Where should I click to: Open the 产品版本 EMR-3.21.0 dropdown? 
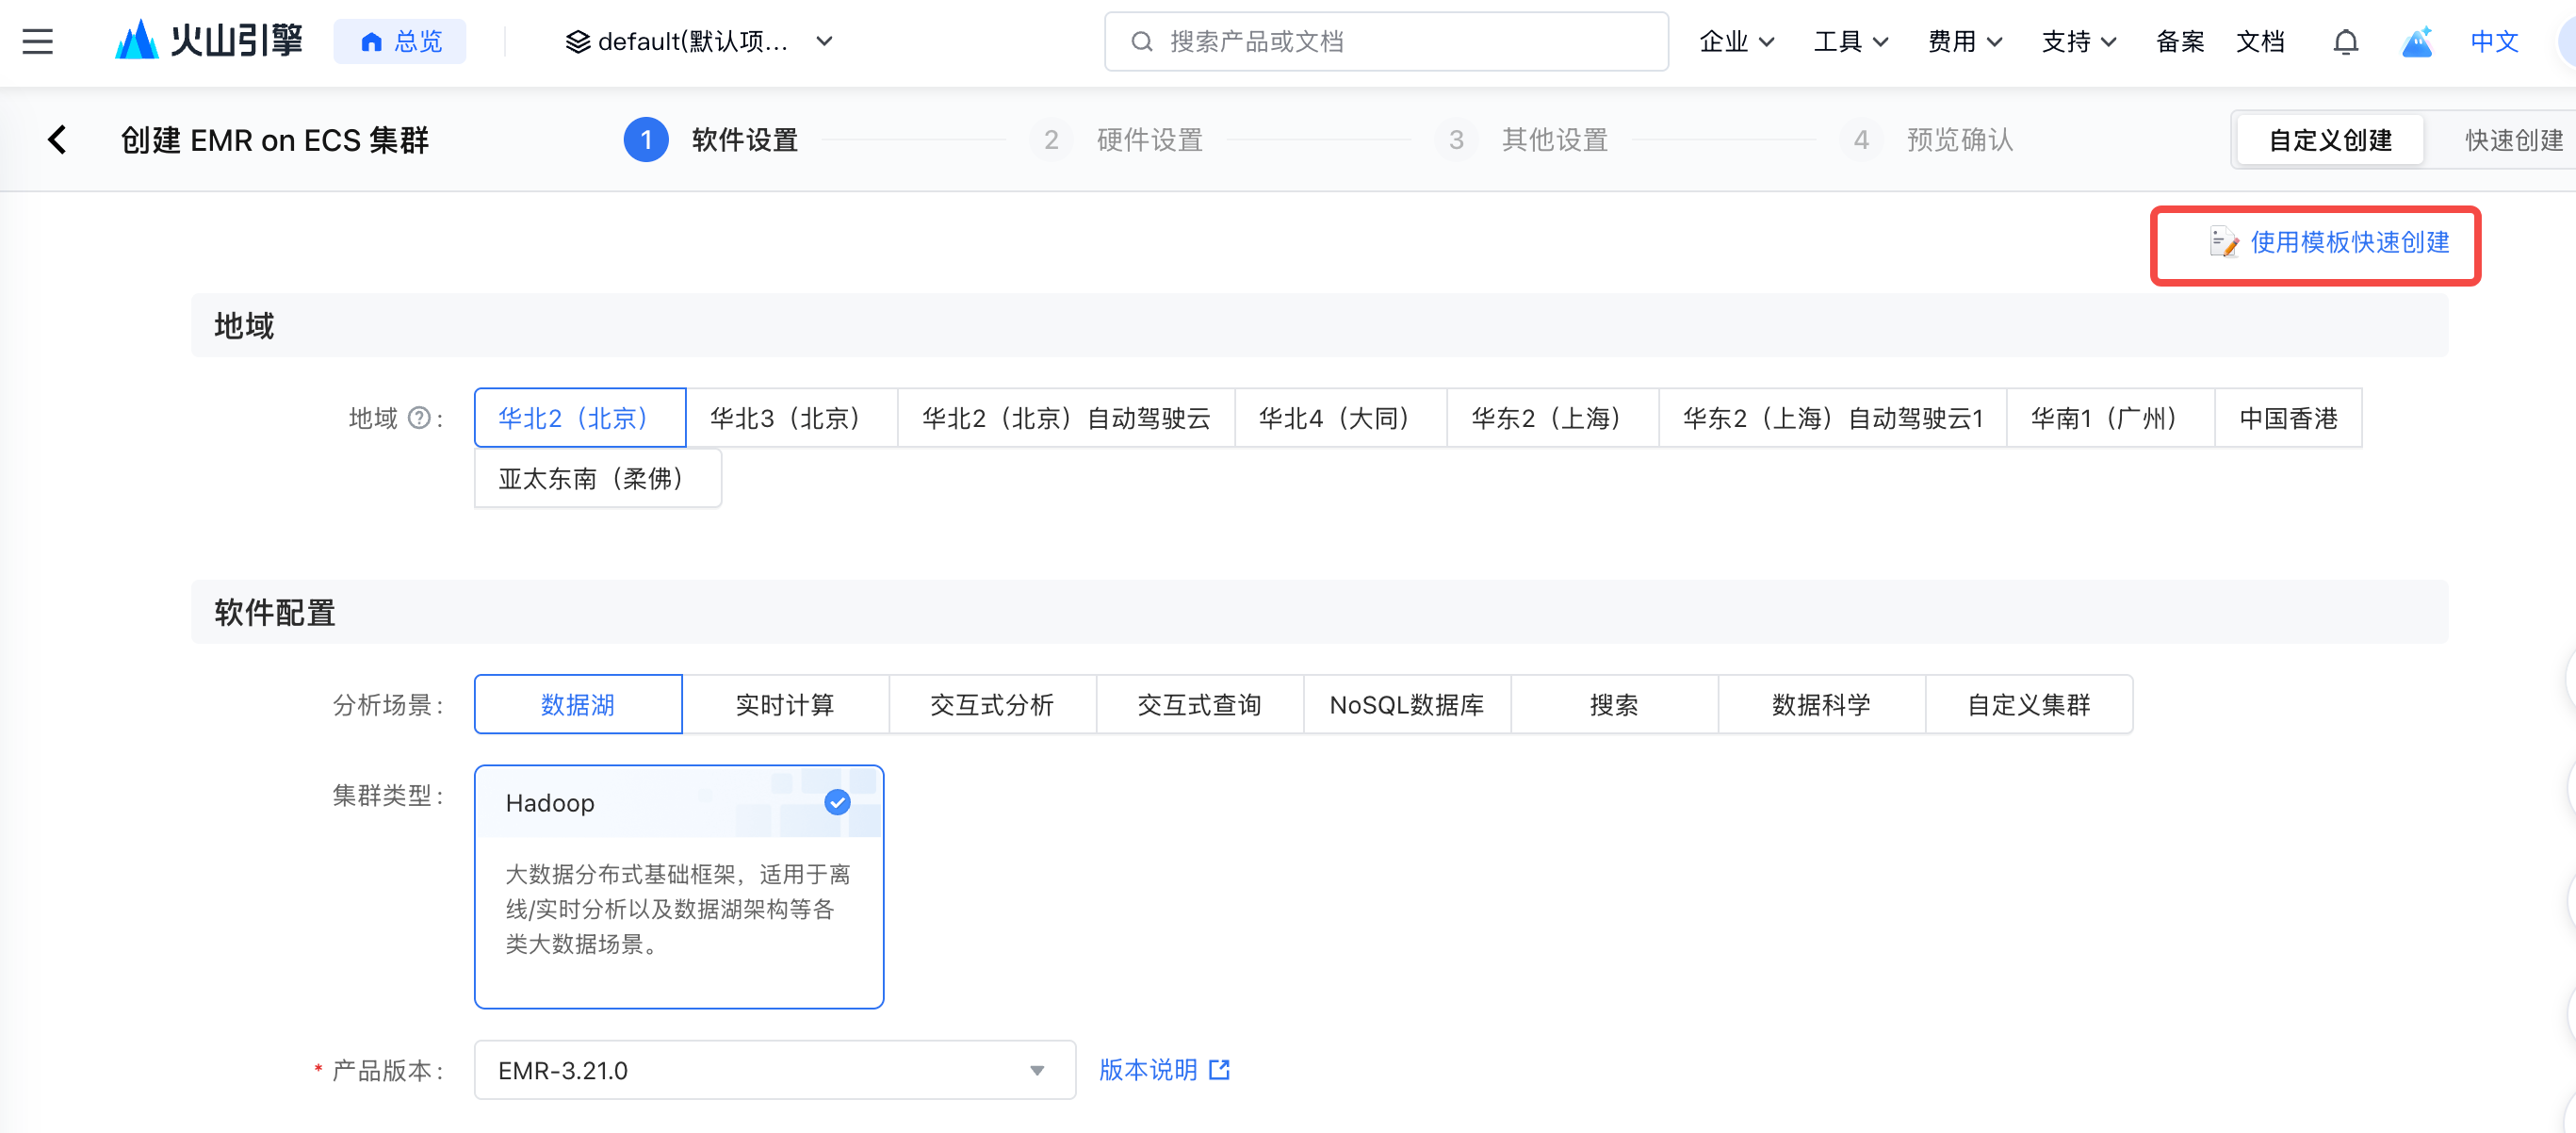(775, 1070)
